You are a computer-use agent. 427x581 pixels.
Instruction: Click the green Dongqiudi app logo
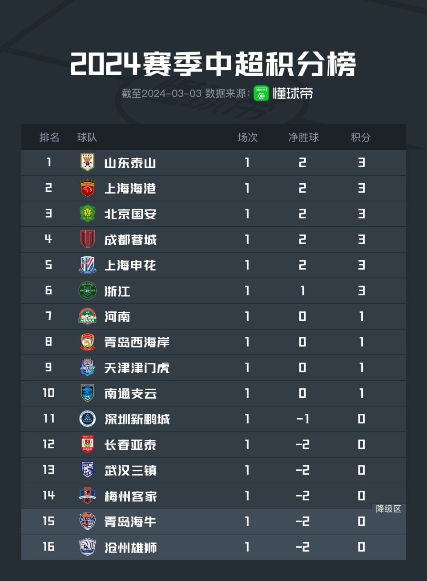tap(261, 94)
